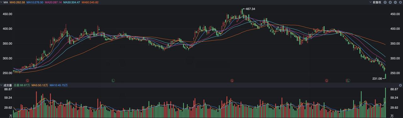The width and height of the screenshot is (403, 118).
Task: Zoom in with the plus circle icon
Action: [x=390, y=2]
